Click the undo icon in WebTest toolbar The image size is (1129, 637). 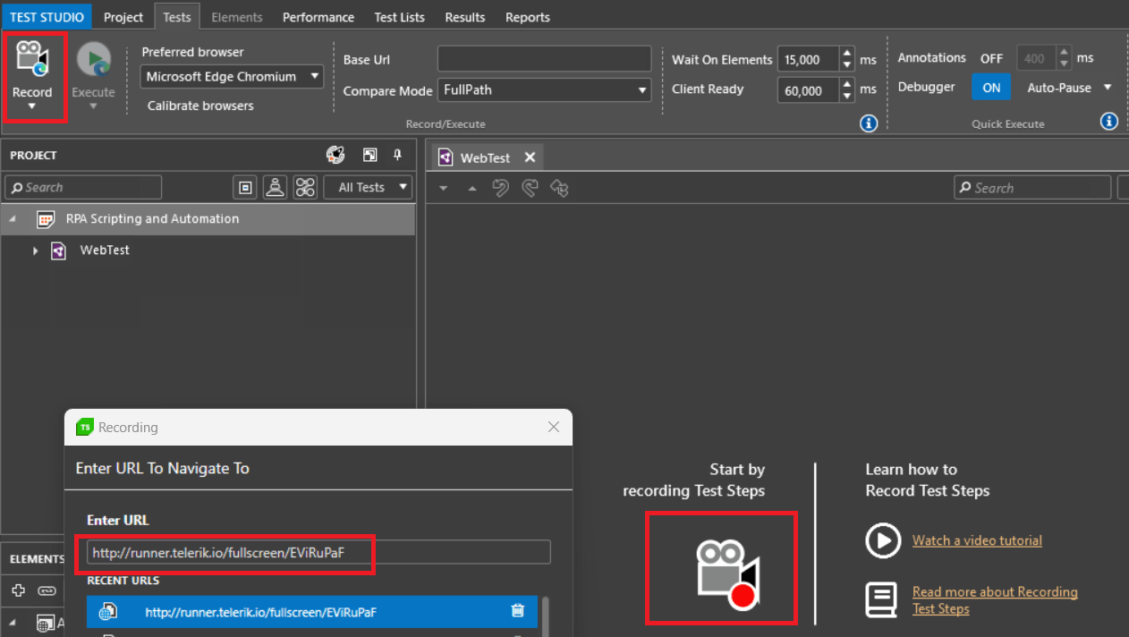[501, 188]
